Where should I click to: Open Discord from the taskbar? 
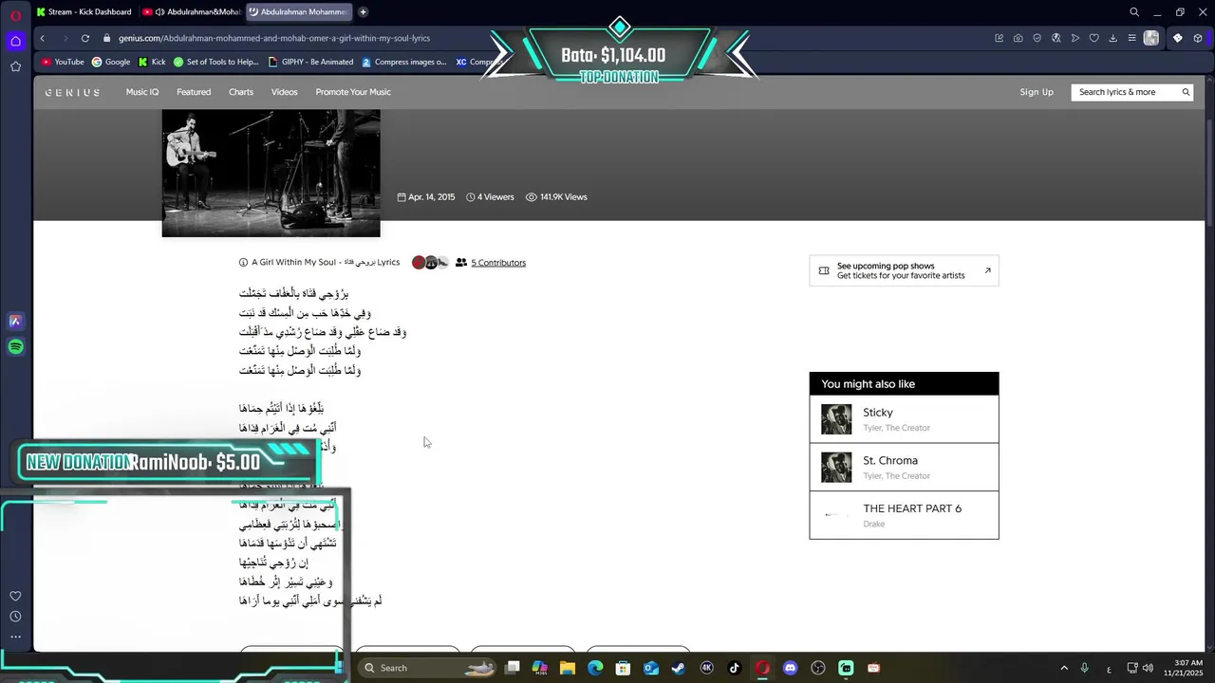(x=790, y=668)
